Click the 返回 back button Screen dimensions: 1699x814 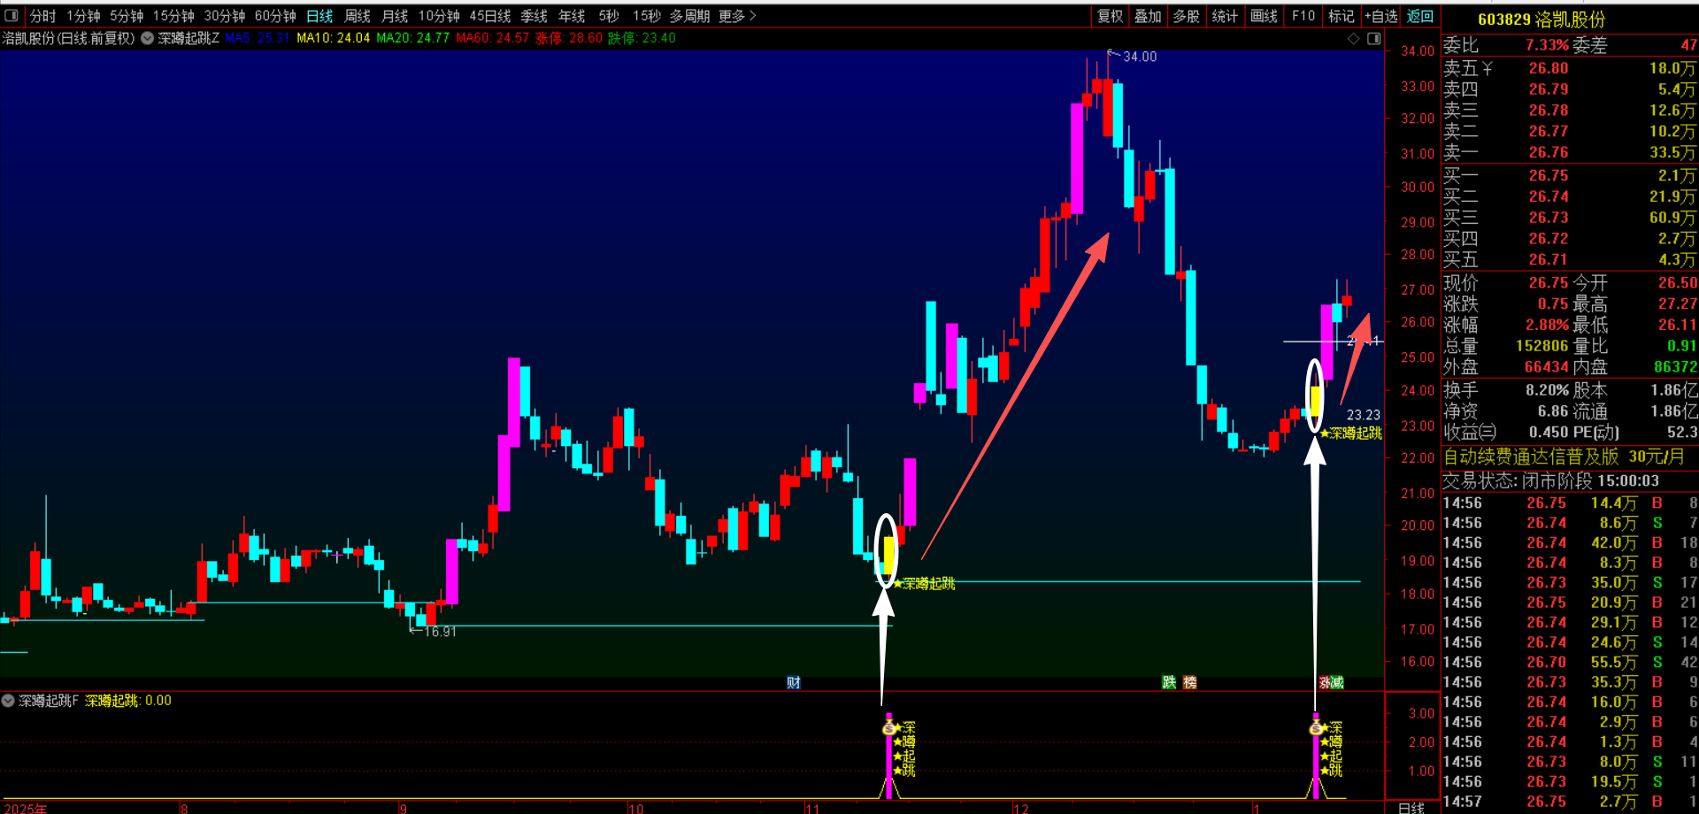(1420, 16)
